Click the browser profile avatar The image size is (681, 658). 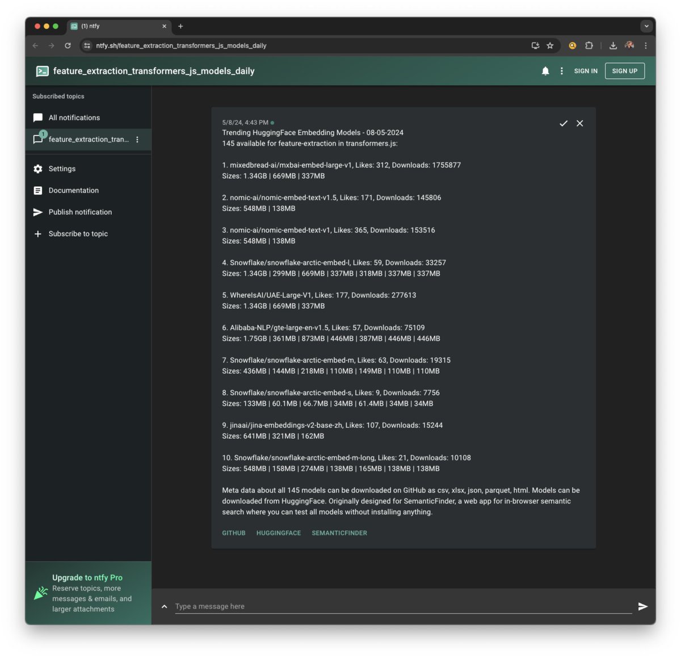629,45
